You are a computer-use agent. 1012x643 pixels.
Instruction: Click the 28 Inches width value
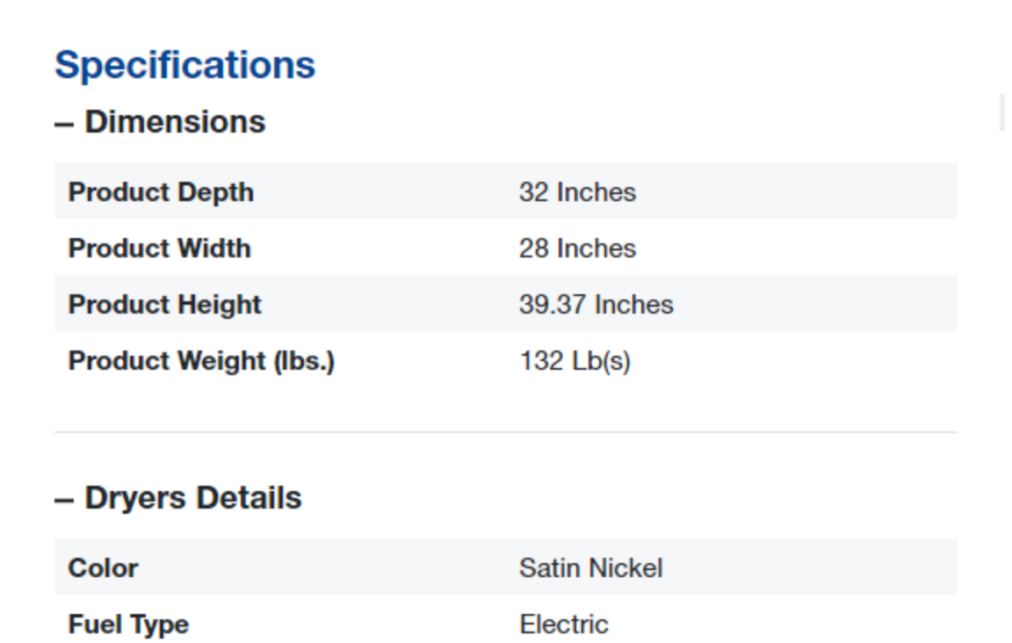pyautogui.click(x=577, y=248)
